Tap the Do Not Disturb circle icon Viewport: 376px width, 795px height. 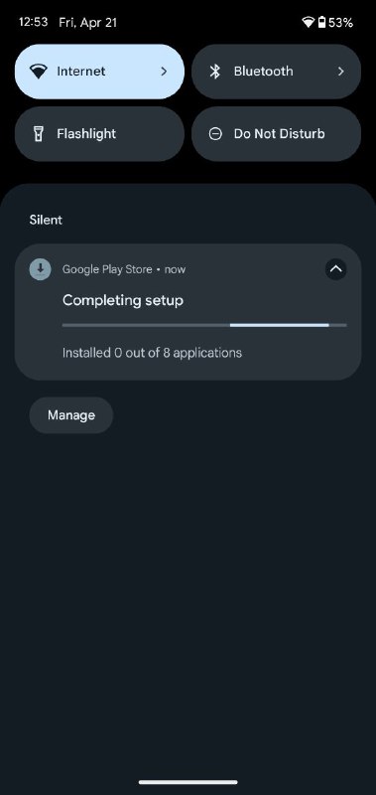tap(215, 134)
